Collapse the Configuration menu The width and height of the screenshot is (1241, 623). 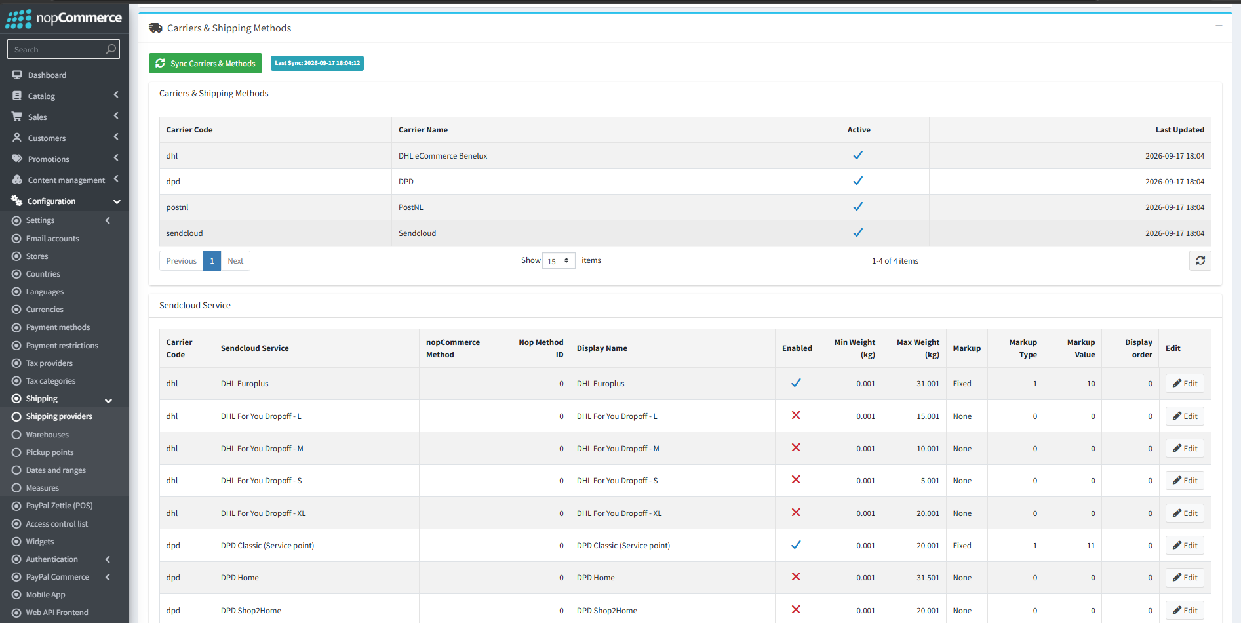(117, 201)
